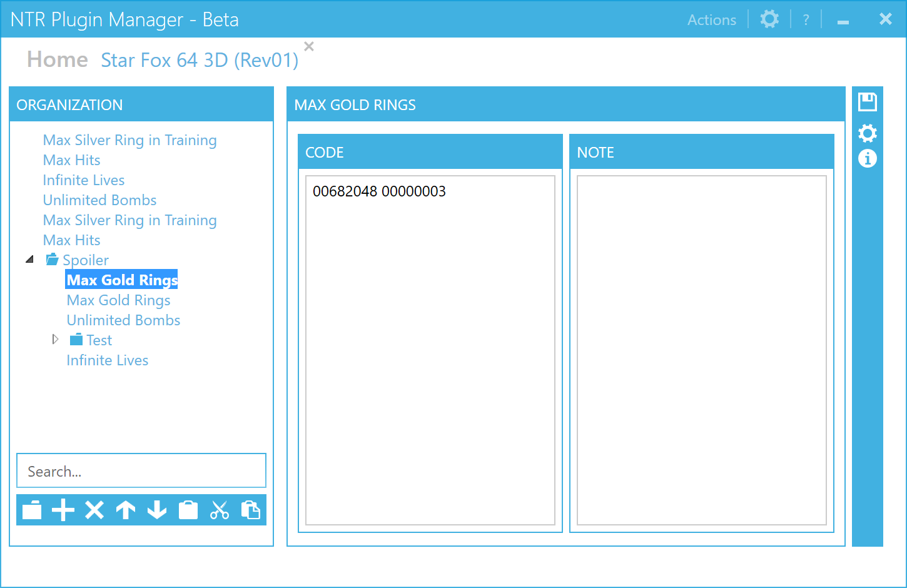This screenshot has height=588, width=907.
Task: Show code info with the circled i icon
Action: click(868, 158)
